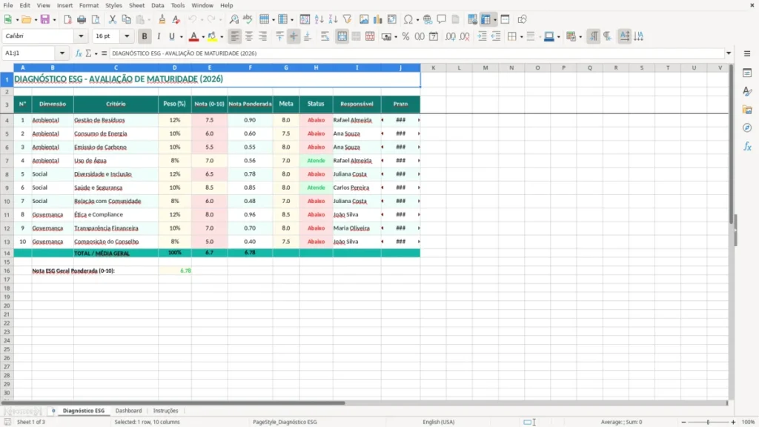Click the Save document icon

click(44, 19)
